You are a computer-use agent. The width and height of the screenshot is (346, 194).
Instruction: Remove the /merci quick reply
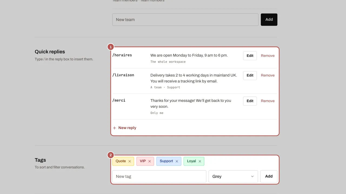pos(268,101)
